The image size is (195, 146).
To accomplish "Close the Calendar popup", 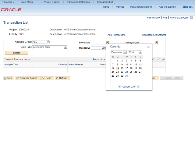I will click(149, 47).
